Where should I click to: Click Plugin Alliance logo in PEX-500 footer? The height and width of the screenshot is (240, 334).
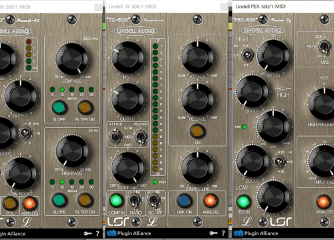[x=256, y=233]
